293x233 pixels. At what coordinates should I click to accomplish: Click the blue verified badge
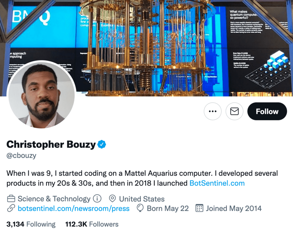pyautogui.click(x=102, y=144)
